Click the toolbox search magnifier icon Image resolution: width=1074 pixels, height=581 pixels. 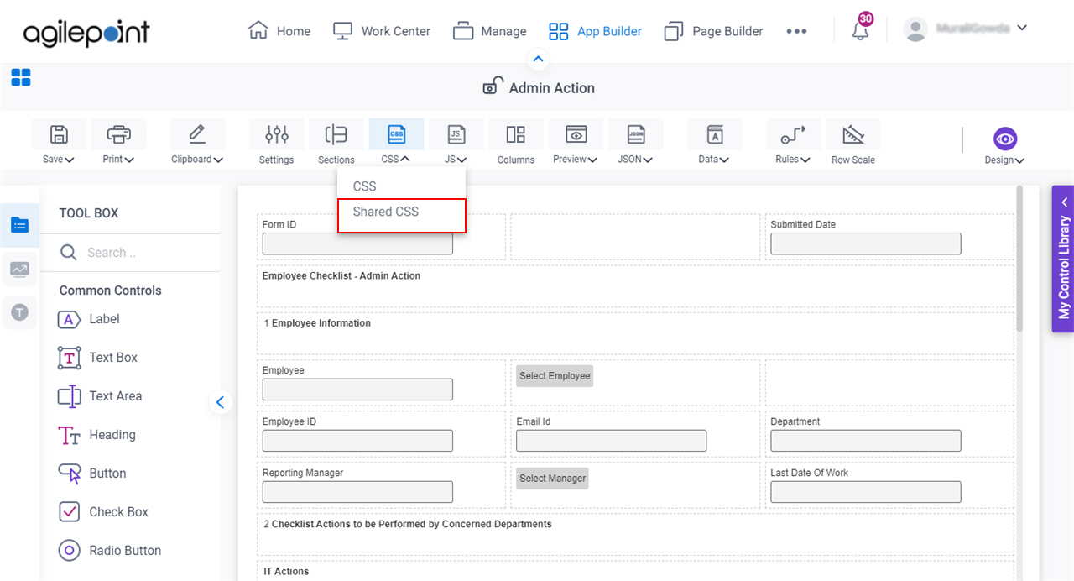click(x=69, y=252)
